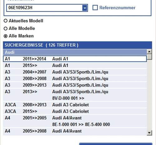Enable the Referenznummer checkbox
The height and width of the screenshot is (145, 156).
point(95,8)
